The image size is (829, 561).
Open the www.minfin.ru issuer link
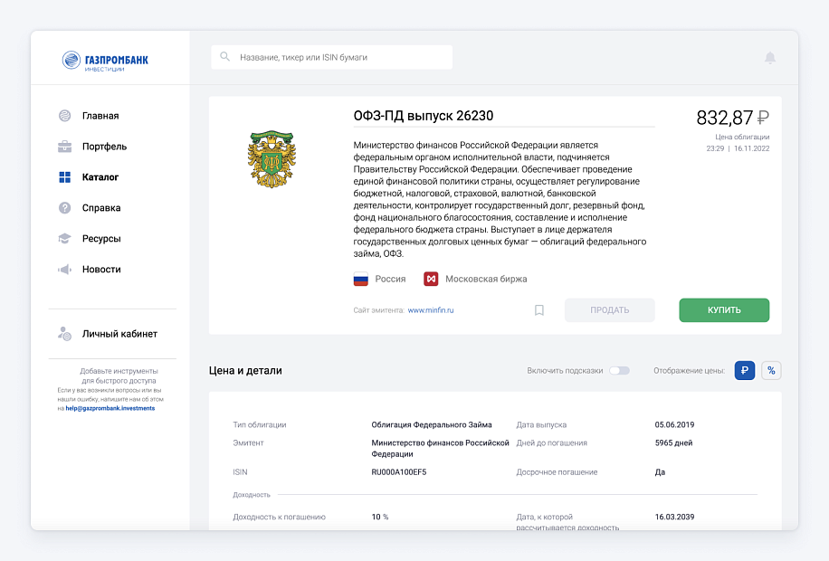pos(431,310)
